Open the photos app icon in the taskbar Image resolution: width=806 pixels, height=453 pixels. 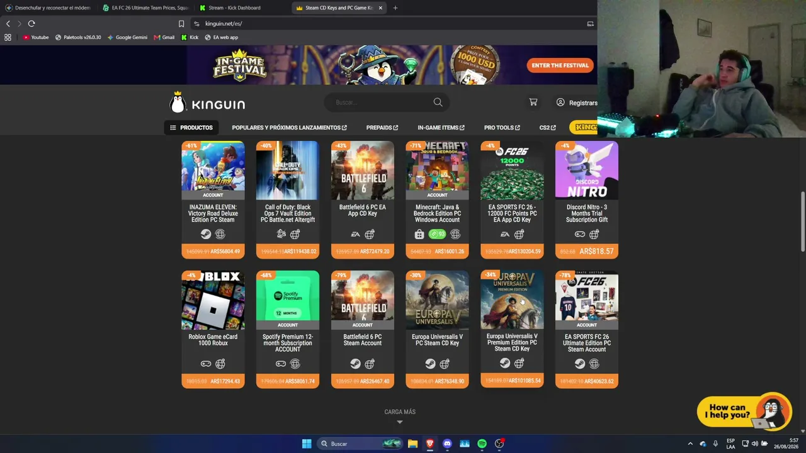pyautogui.click(x=465, y=444)
